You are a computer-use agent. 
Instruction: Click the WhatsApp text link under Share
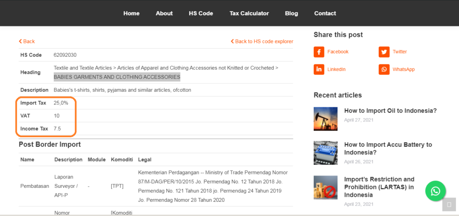point(404,69)
